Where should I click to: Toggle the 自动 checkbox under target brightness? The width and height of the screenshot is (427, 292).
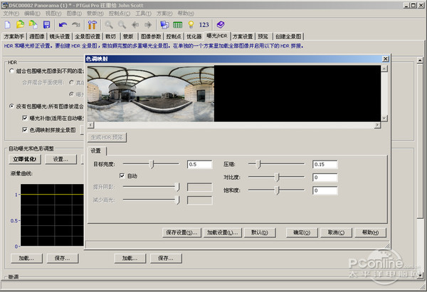[x=122, y=175]
